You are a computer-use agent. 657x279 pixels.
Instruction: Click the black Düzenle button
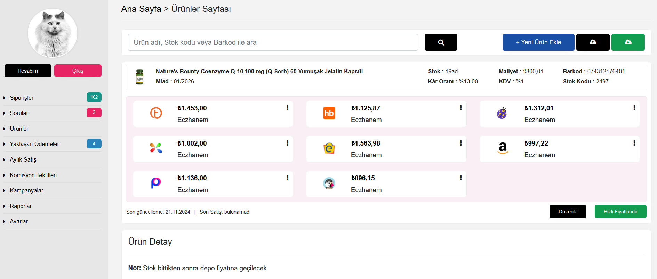click(x=568, y=212)
